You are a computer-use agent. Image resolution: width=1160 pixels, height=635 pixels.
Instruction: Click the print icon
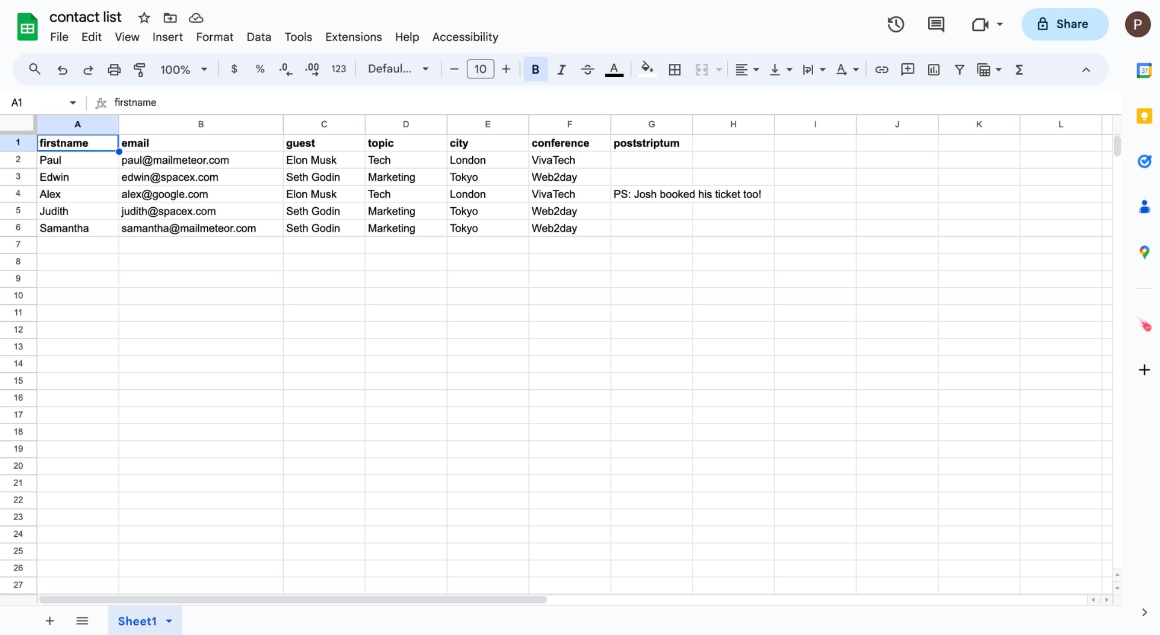pos(114,69)
